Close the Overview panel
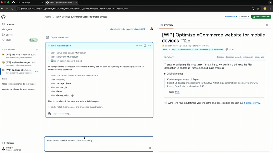This screenshot has height=153, width=273. tap(267, 25)
